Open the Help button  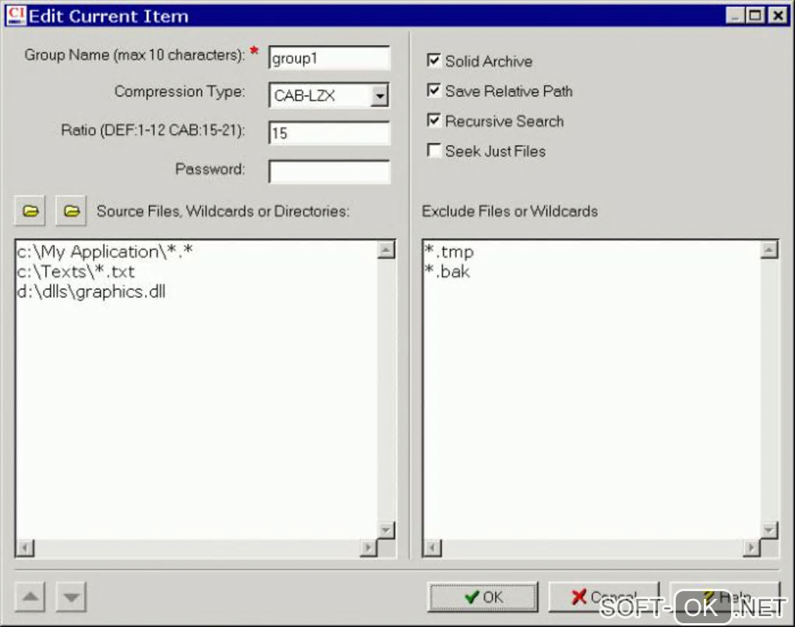725,597
